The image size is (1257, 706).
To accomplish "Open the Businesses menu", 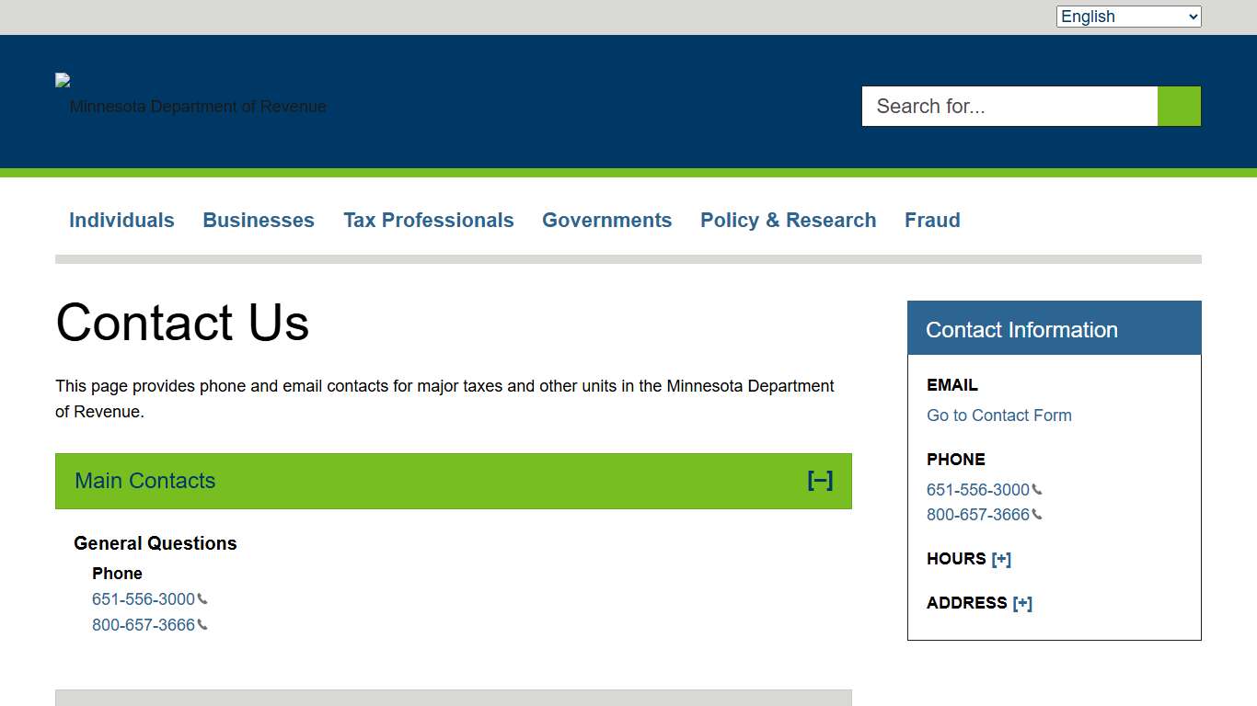I will pos(259,220).
